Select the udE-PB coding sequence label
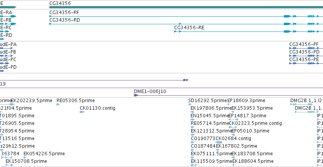The height and width of the screenshot is (167, 323). pos(8,52)
